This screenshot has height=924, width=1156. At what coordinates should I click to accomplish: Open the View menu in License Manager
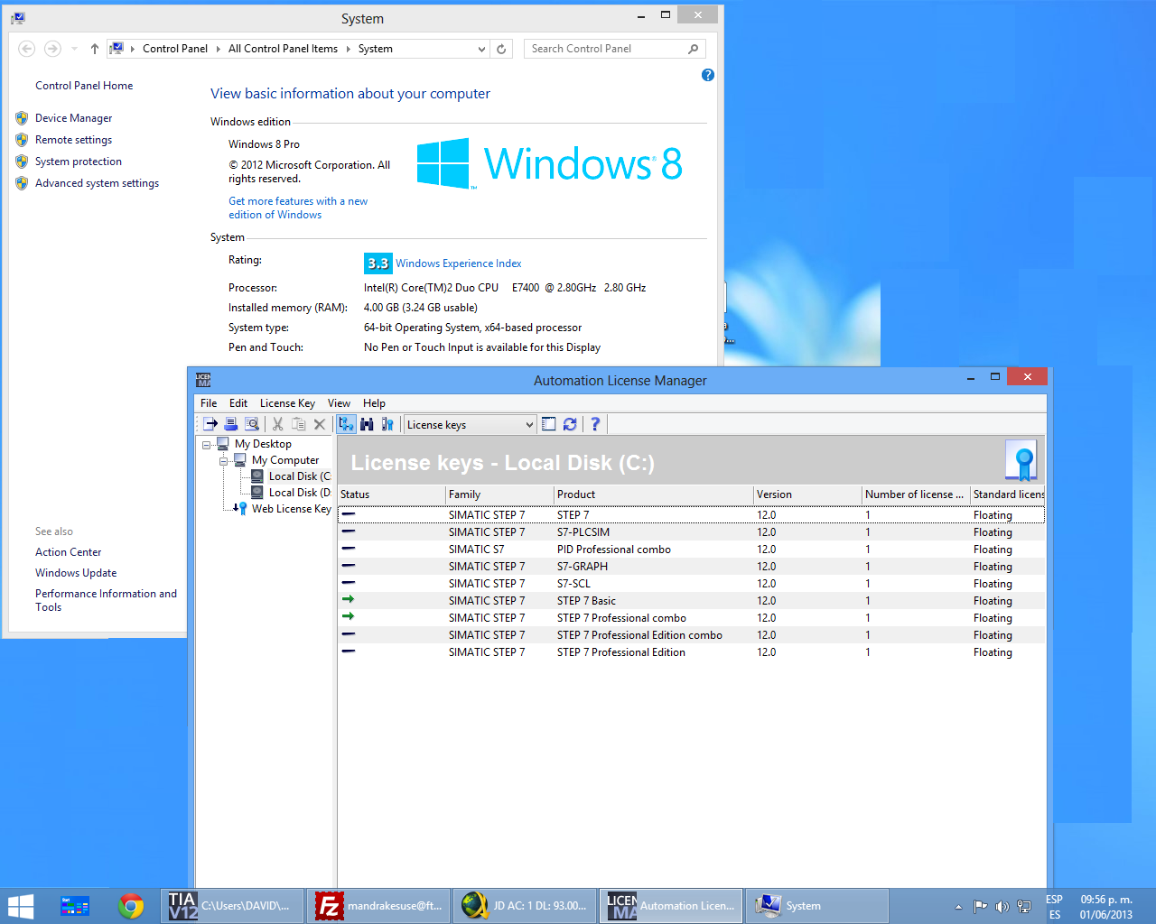339,403
